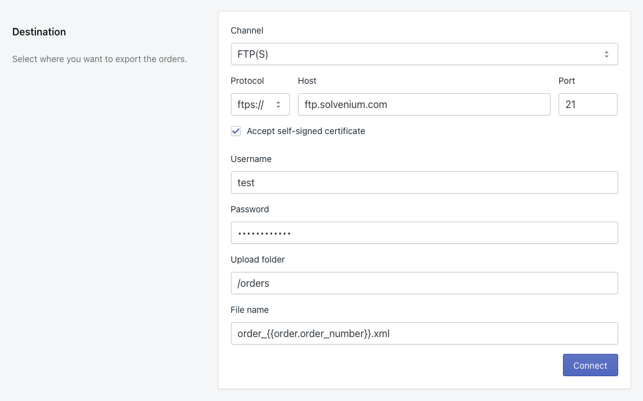Focus the Upload folder field with /orders
The height and width of the screenshot is (401, 643).
pos(424,283)
